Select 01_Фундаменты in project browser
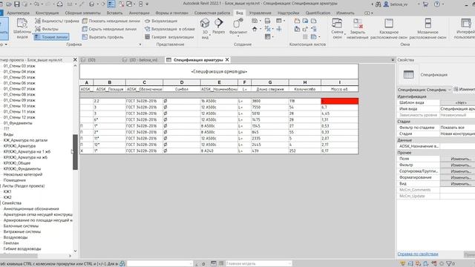The width and height of the screenshot is (475, 267). 18,123
